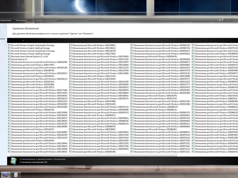Image resolution: width=238 pixels, height=178 pixels.
Task: Click the column header sort arrow above the list
Action: [23, 40]
